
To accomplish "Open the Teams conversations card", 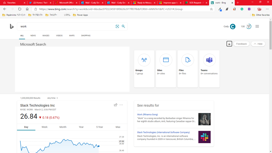I will point(209,69).
